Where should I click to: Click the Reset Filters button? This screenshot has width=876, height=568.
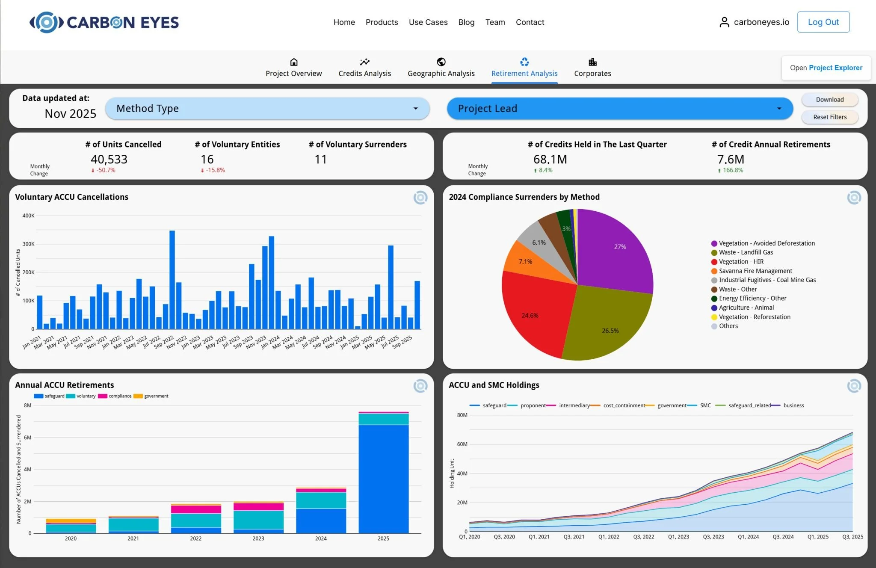829,117
